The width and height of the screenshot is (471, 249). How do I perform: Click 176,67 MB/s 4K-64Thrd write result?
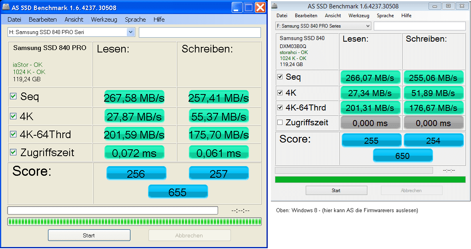point(433,108)
